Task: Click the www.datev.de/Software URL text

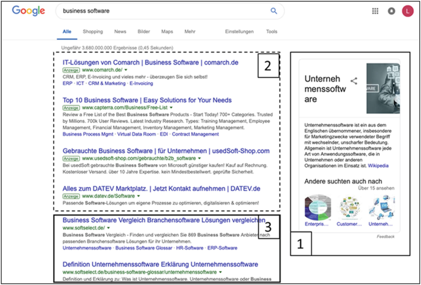Action: point(108,196)
